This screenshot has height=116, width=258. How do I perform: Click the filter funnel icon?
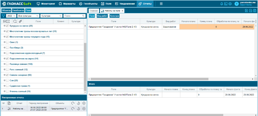tap(3, 16)
